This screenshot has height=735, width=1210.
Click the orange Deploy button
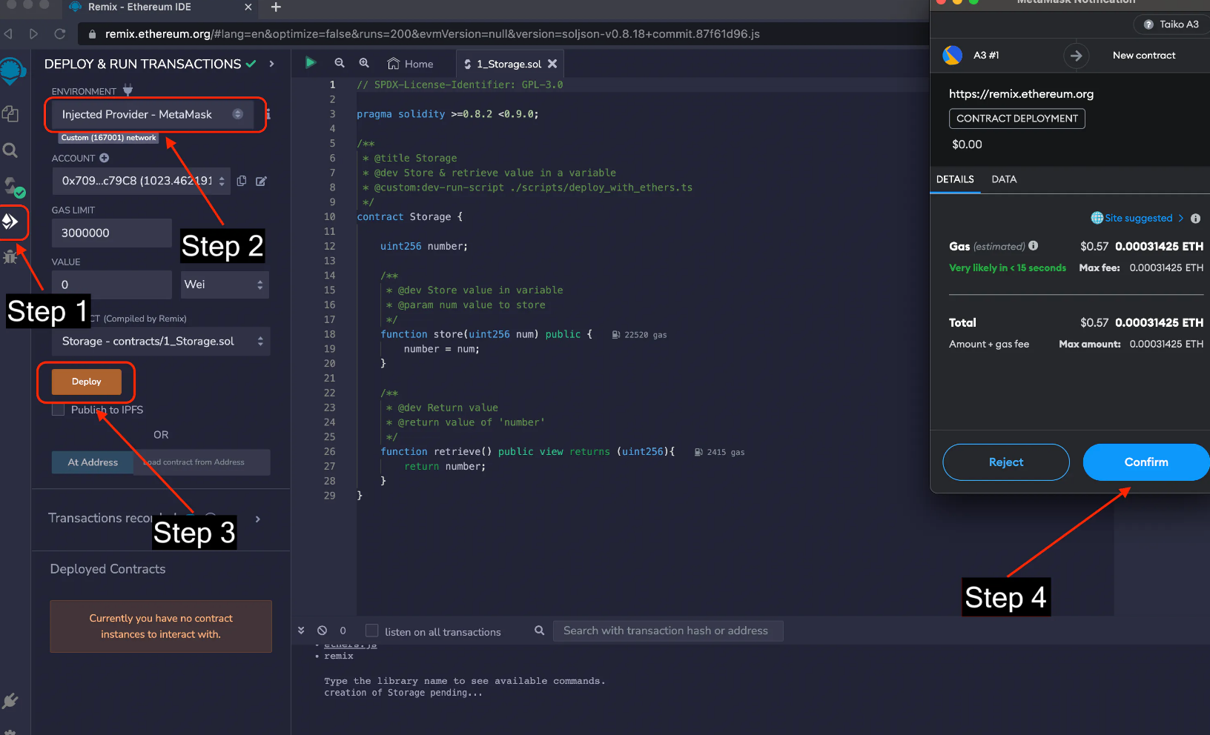(86, 382)
